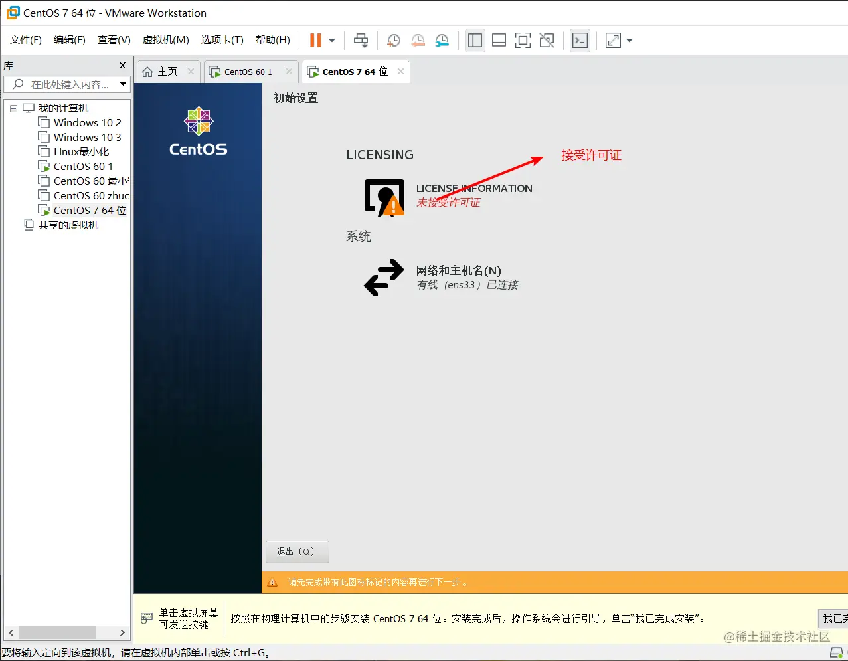Open the power options dropdown arrow
The image size is (848, 661).
click(x=332, y=41)
